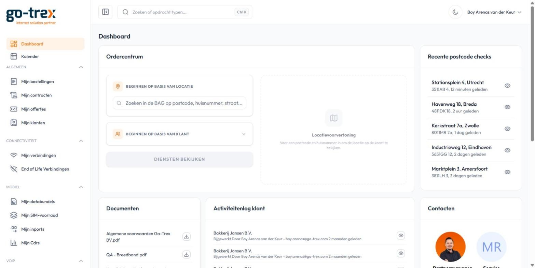Open Dashboard in the sidebar

coord(45,44)
